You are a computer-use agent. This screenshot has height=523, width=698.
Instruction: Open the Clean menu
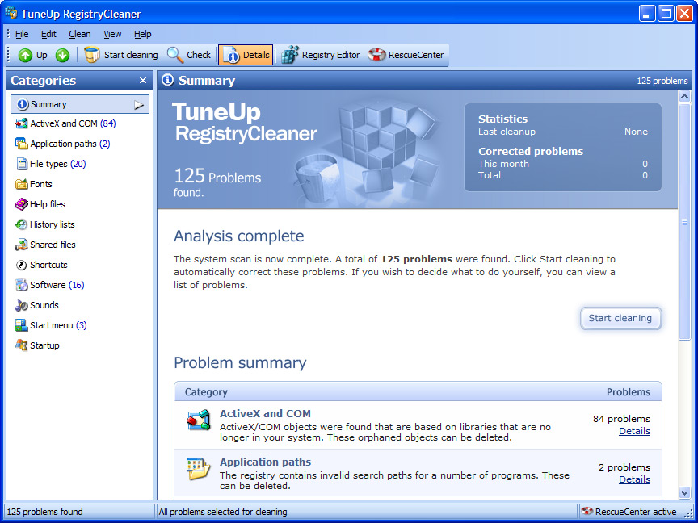pos(80,34)
